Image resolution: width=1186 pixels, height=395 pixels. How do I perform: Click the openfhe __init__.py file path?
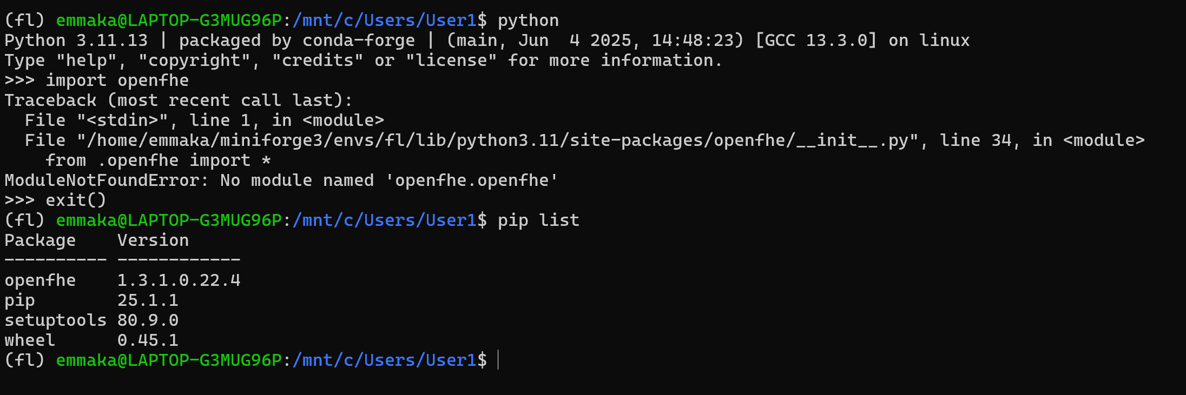(498, 140)
